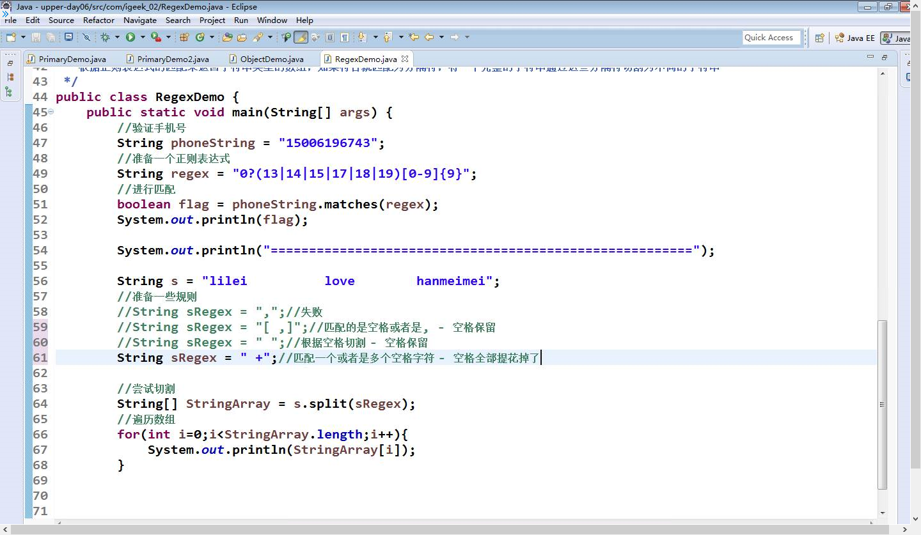Viewport: 921px width, 535px height.
Task: Toggle Show Whitespace Characters
Action: click(x=344, y=37)
